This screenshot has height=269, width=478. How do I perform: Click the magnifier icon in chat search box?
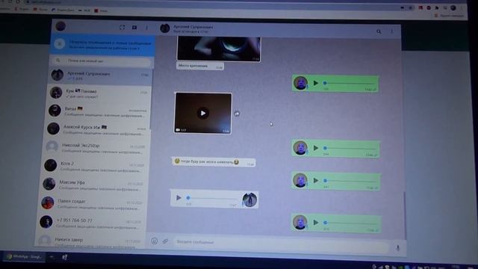[x=58, y=61]
